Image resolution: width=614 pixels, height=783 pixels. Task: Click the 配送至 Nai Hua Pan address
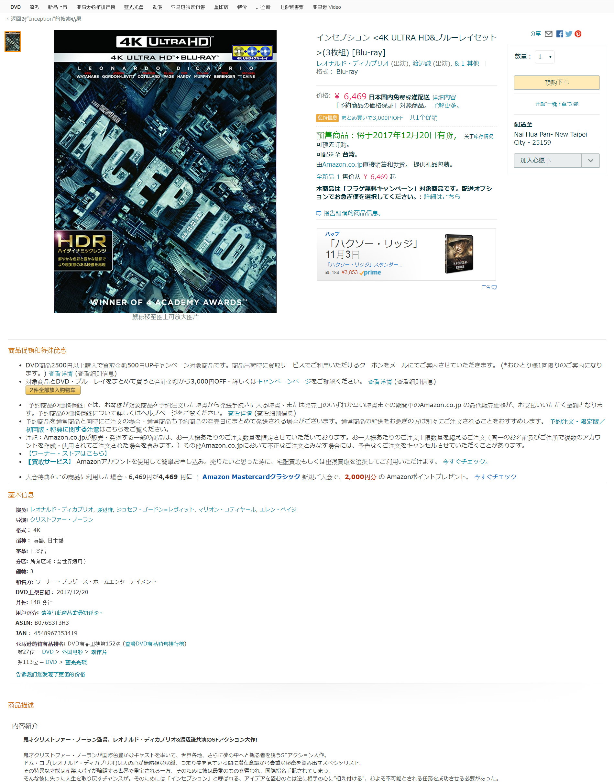coord(550,139)
